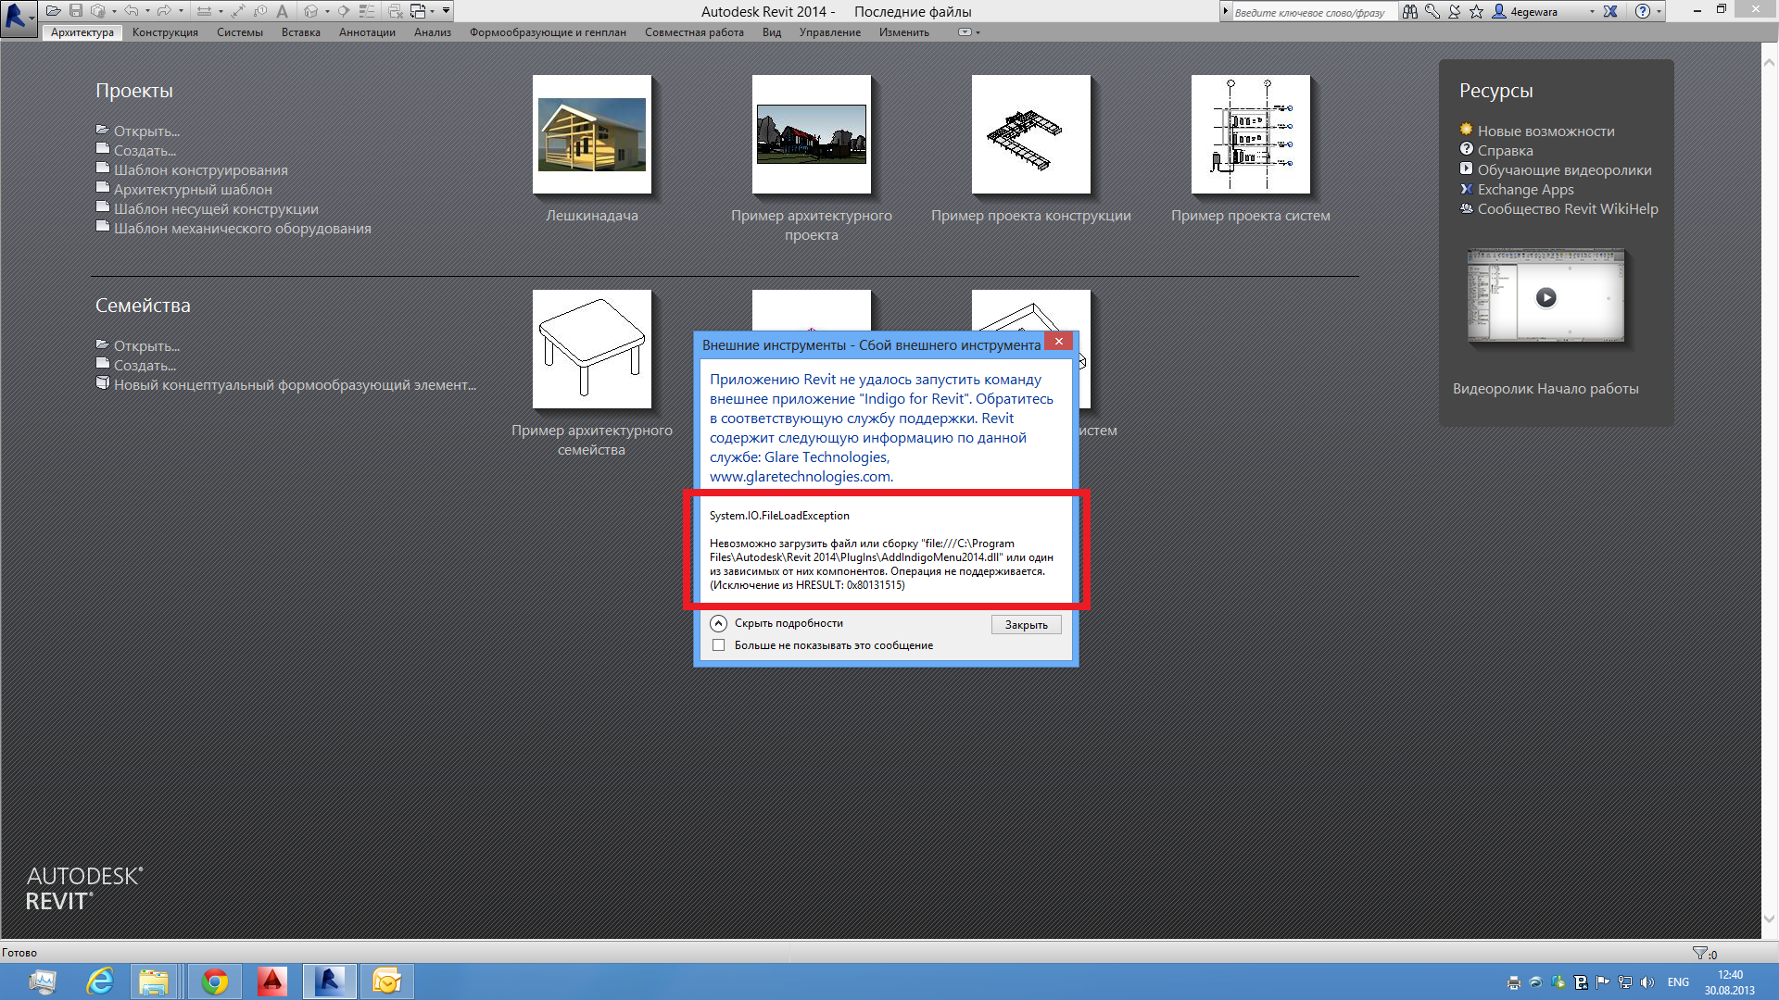Click the Favorites star icon in the info center
Viewport: 1779px width, 1000px height.
coord(1476,11)
